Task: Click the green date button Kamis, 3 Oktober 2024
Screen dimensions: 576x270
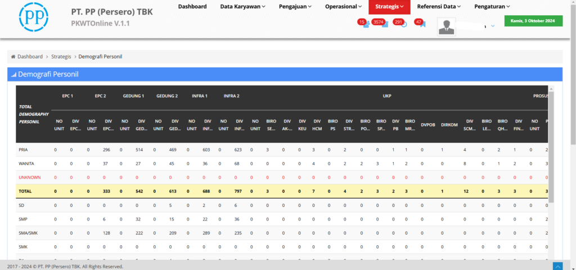Action: [x=532, y=21]
